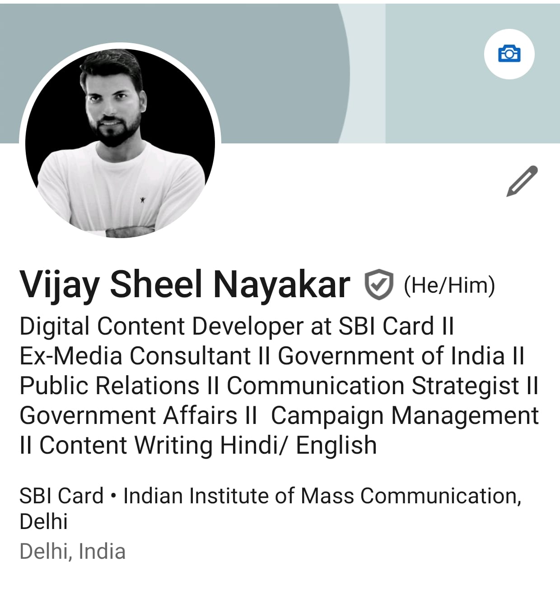Click the (He/Him) pronouns label
560x589 pixels.
click(449, 285)
